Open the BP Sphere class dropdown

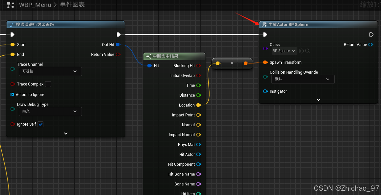coord(284,51)
